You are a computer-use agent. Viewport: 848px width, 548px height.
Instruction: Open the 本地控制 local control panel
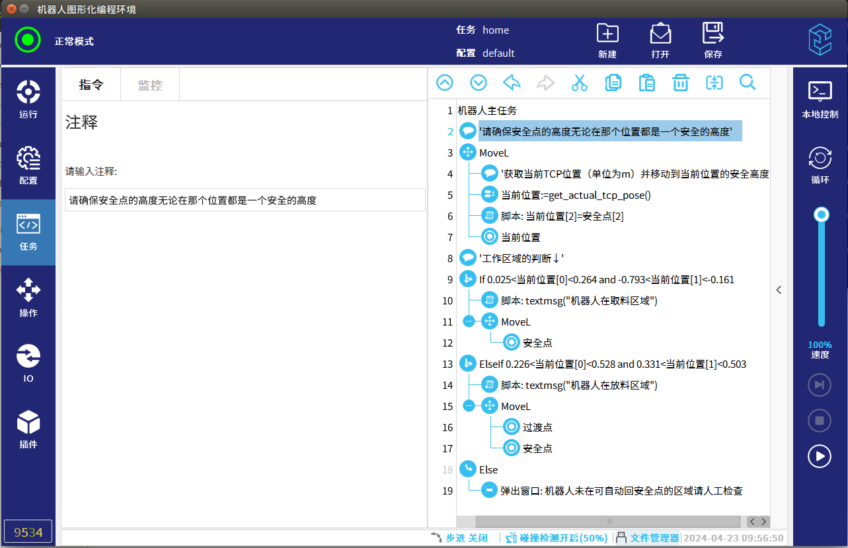click(820, 100)
